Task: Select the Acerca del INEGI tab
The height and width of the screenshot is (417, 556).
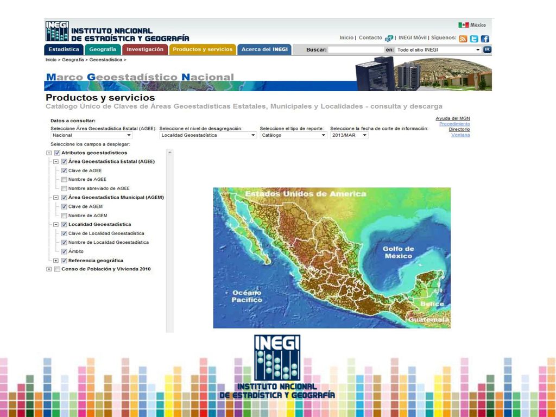Action: click(x=264, y=49)
